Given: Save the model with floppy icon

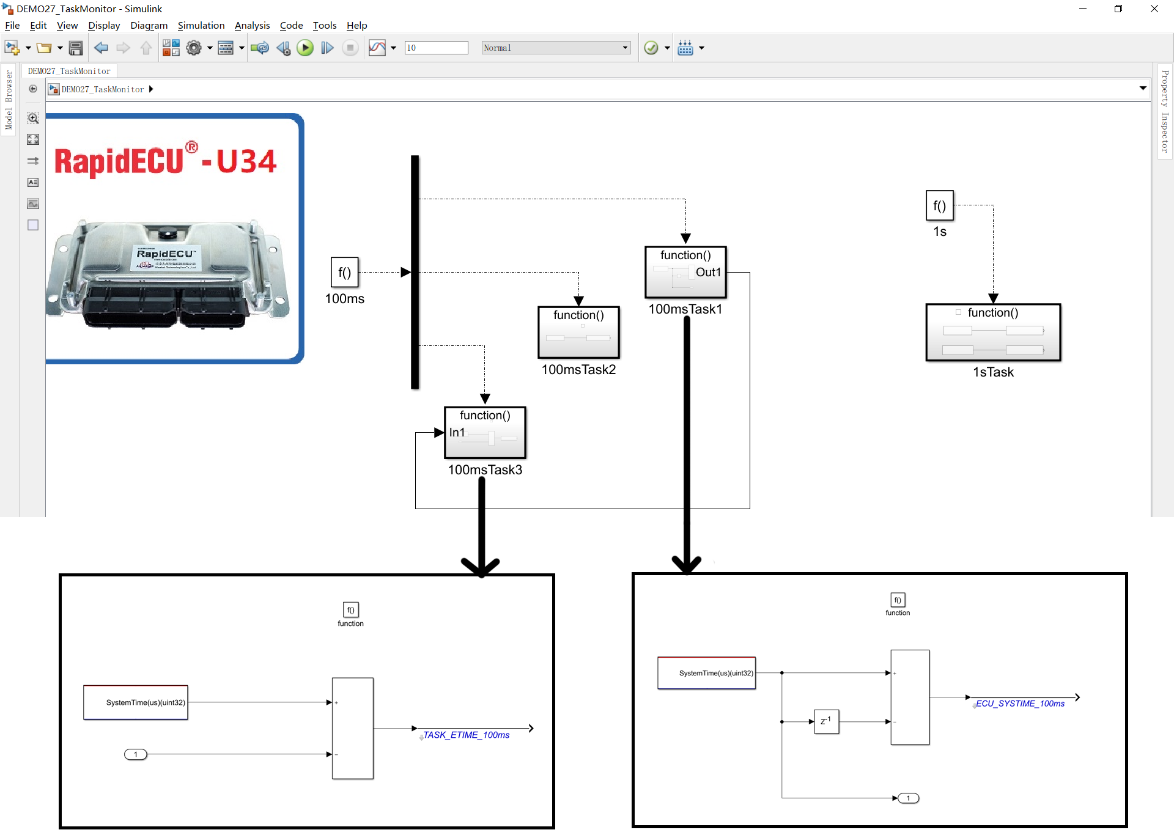Looking at the screenshot, I should tap(76, 48).
